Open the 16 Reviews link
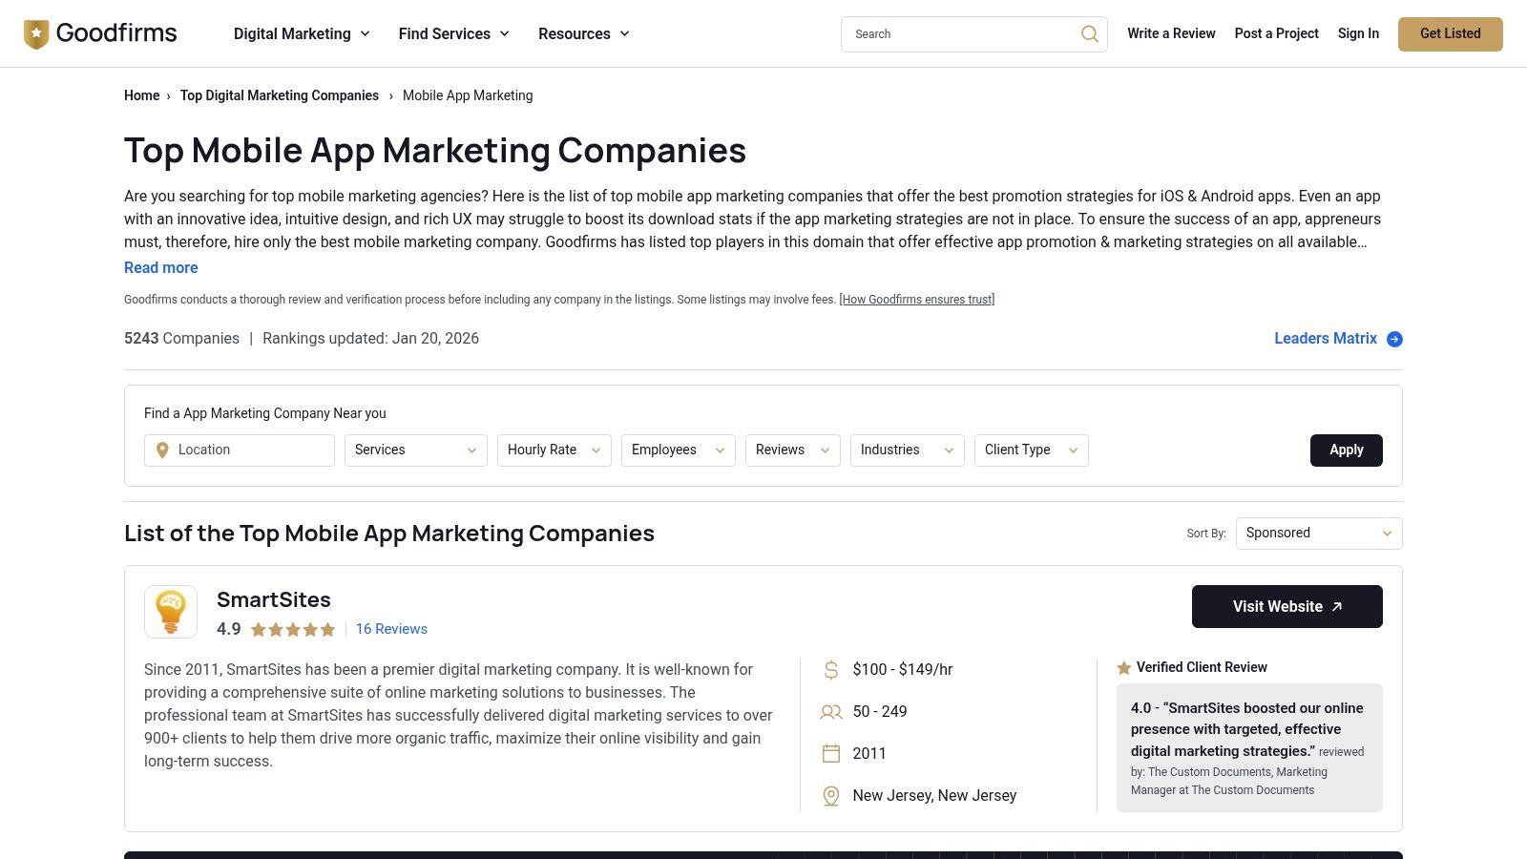 pyautogui.click(x=391, y=630)
